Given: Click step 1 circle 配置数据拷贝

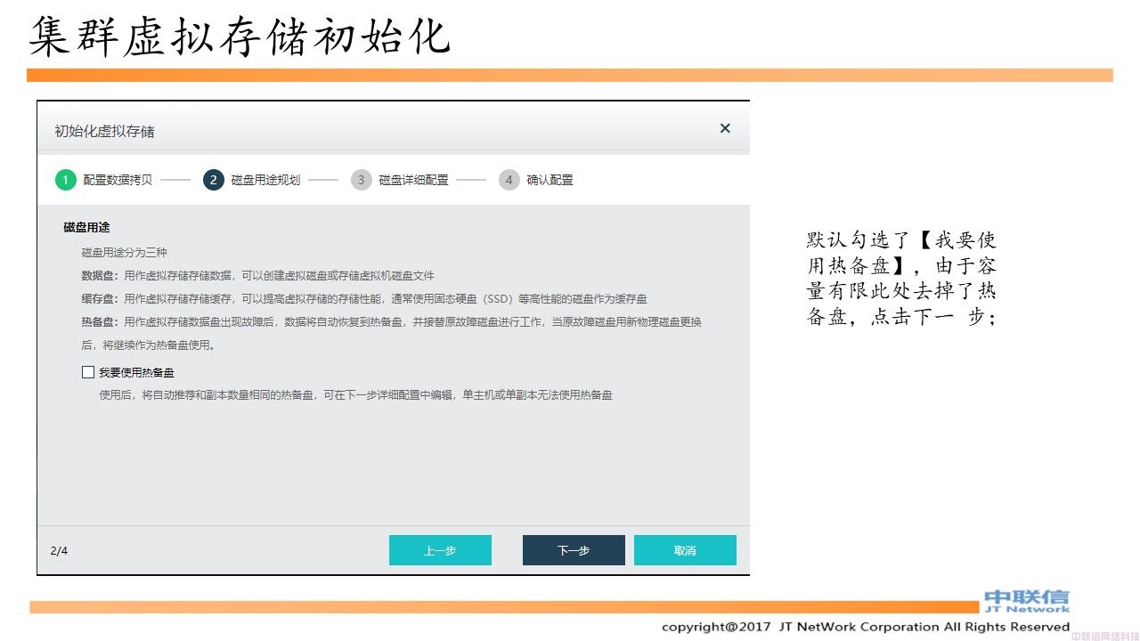Looking at the screenshot, I should [x=65, y=180].
